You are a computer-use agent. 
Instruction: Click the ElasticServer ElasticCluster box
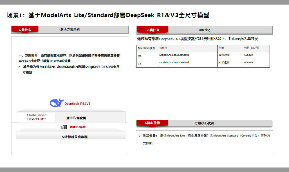[x=36, y=117]
